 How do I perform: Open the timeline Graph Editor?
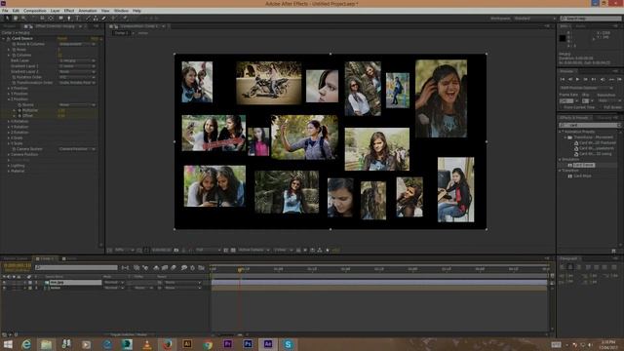[202, 268]
